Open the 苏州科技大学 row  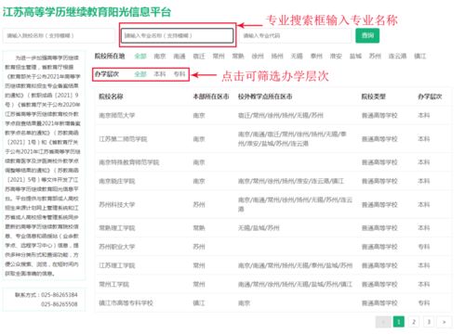(x=273, y=204)
